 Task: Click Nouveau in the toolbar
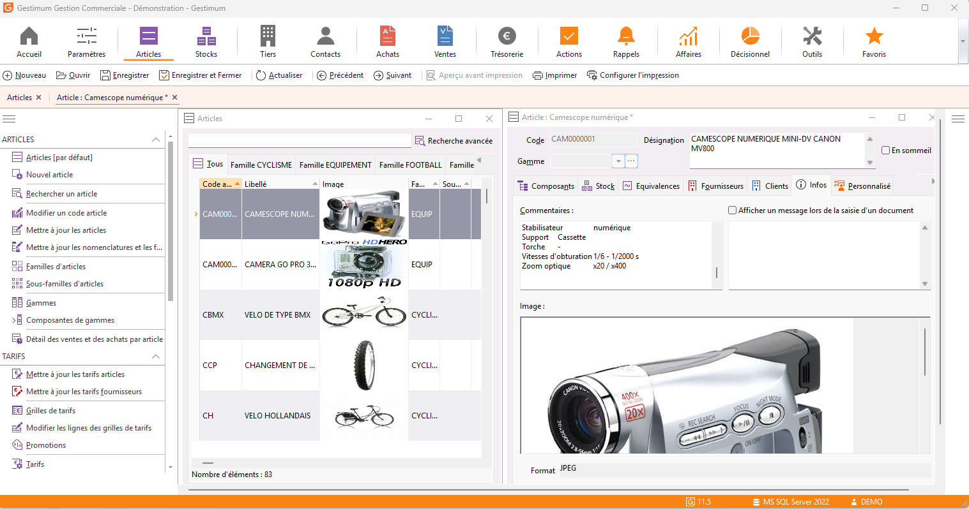[24, 75]
